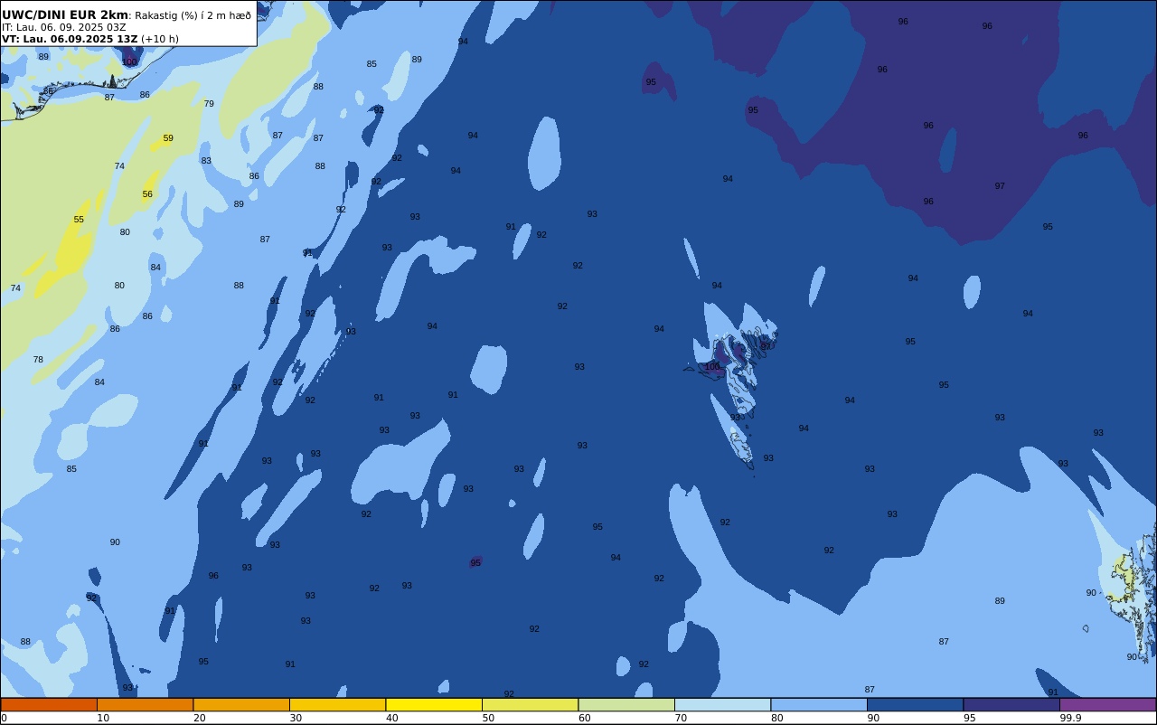Click the humidity value 59 on map
The width and height of the screenshot is (1157, 725).
click(168, 138)
